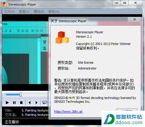Open the 查看(V) menu
This screenshot has height=127, width=145.
[24, 12]
